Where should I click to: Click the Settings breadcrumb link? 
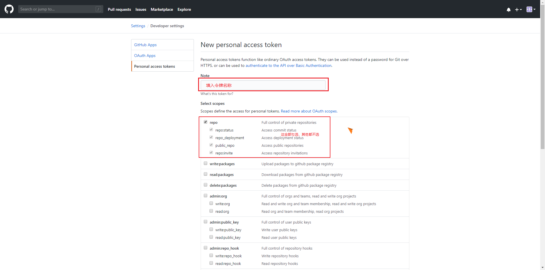click(138, 26)
